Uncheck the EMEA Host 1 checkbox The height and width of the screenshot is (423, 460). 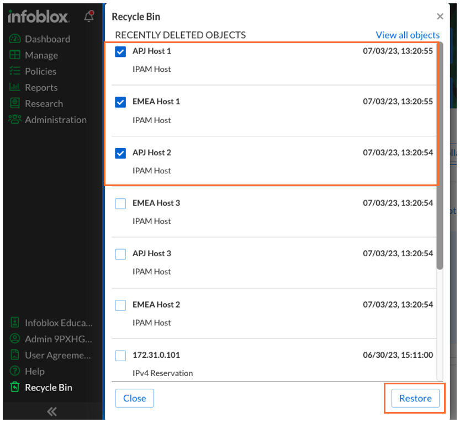(x=120, y=102)
